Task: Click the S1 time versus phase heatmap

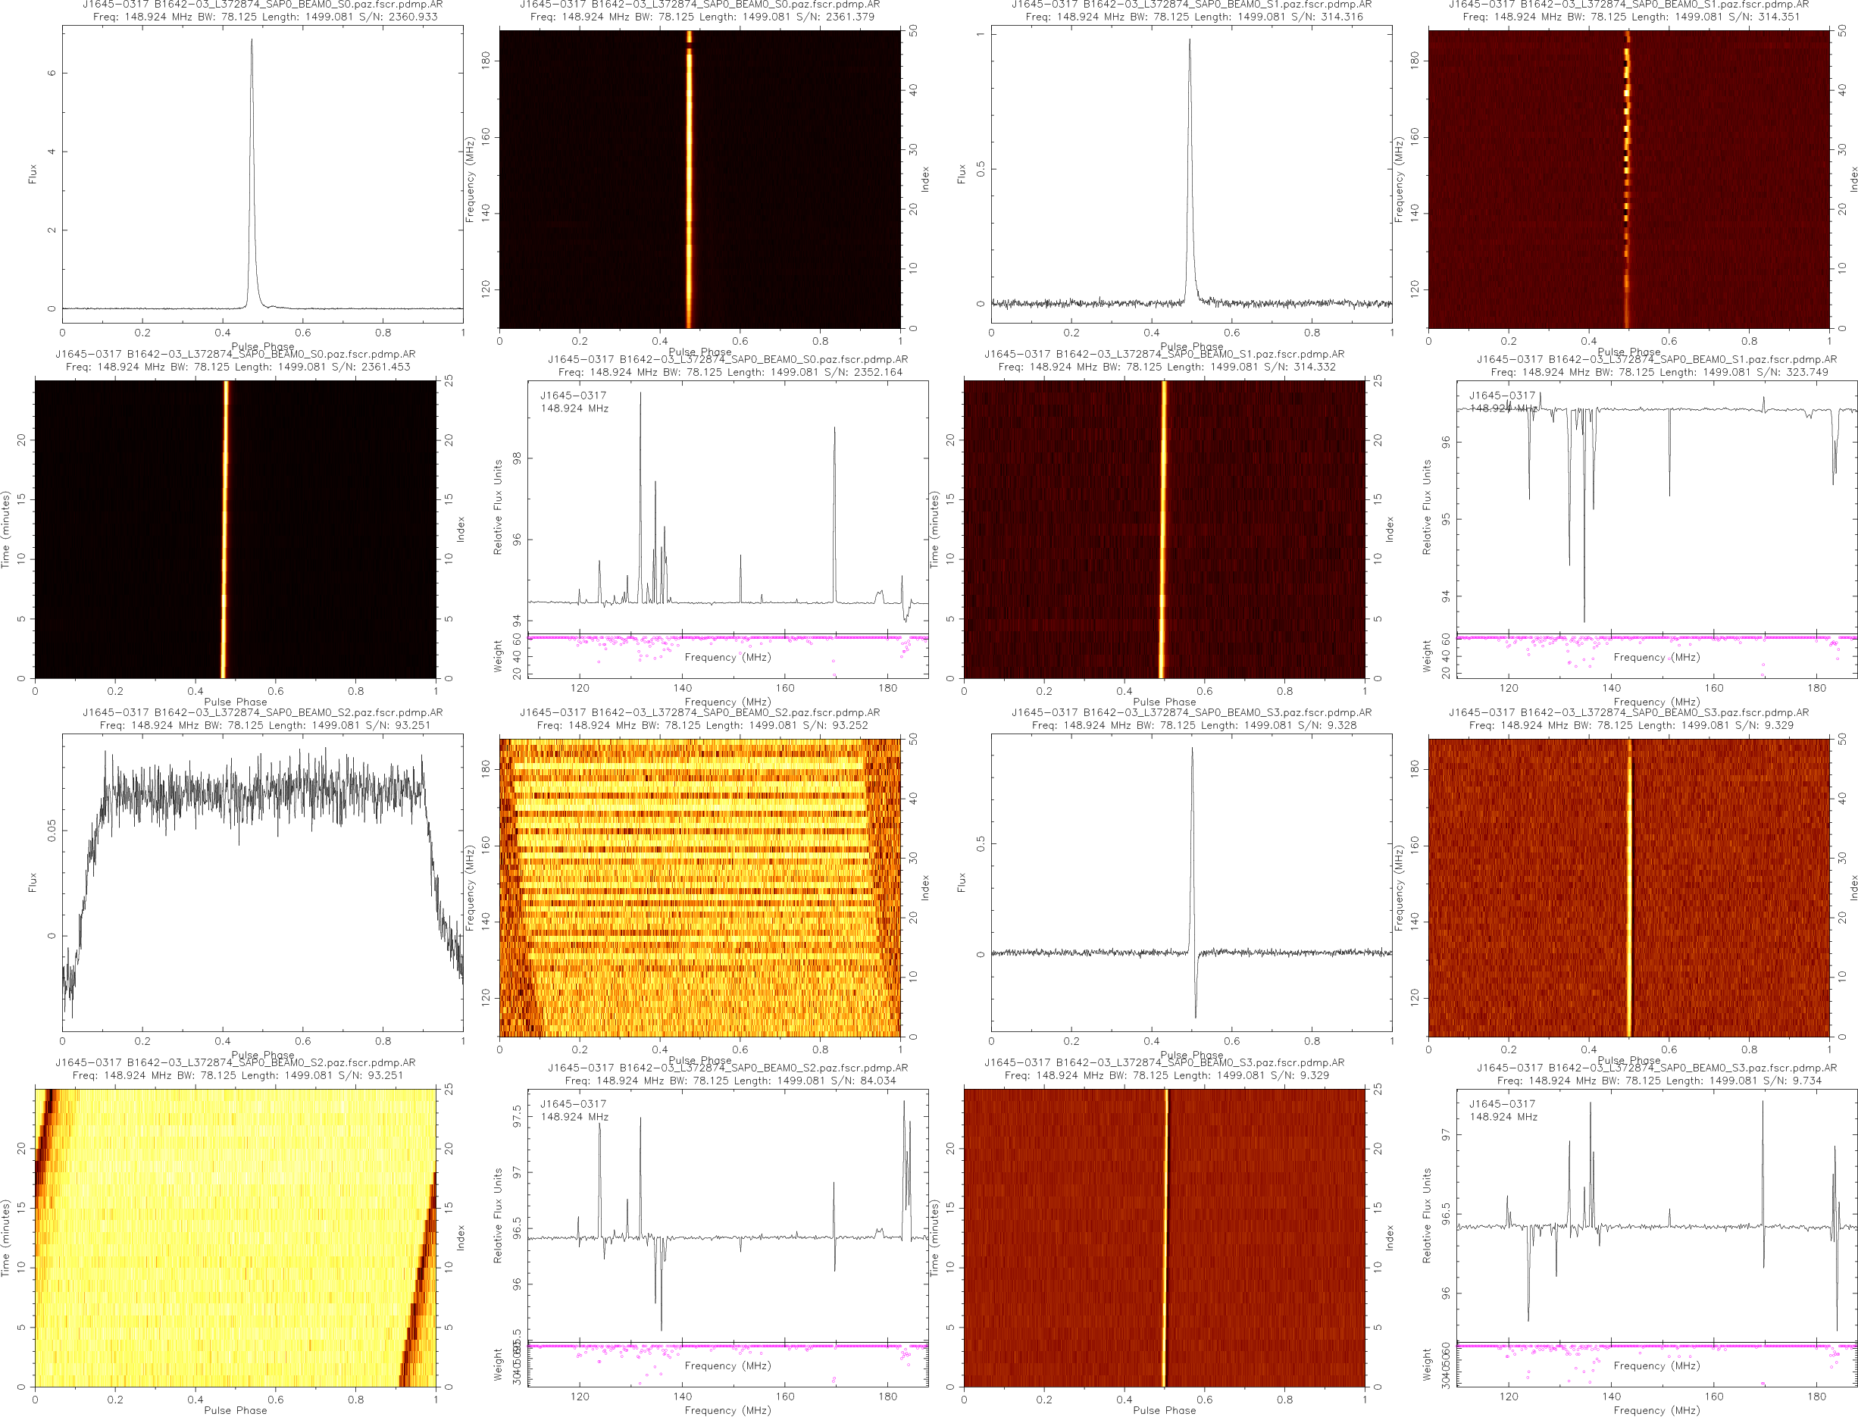Action: point(1164,529)
